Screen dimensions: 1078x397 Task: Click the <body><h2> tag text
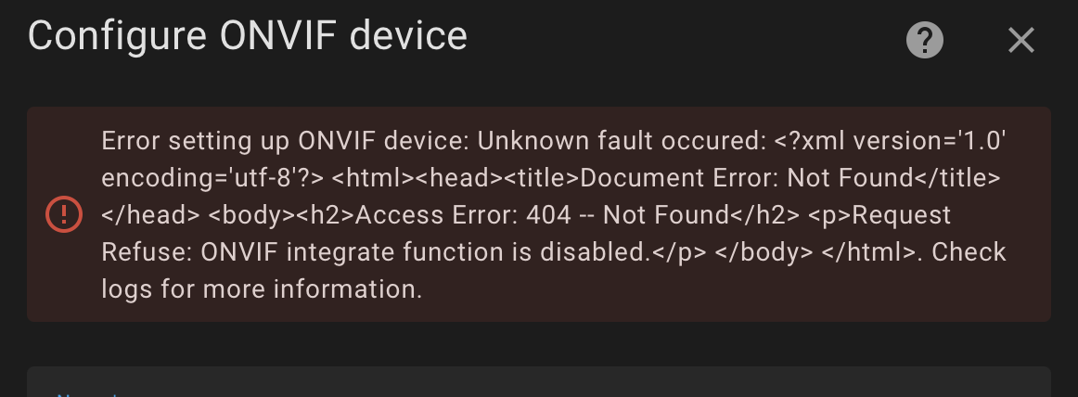[281, 215]
